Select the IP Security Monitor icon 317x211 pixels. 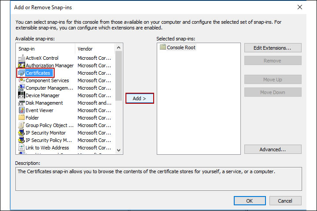pos(21,133)
